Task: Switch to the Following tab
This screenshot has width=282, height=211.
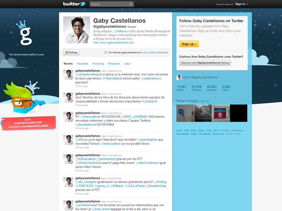Action: 98,64
